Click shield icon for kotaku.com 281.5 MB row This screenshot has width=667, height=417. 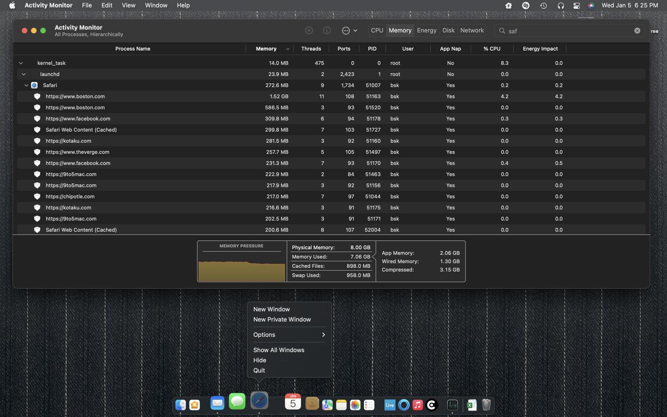(37, 141)
